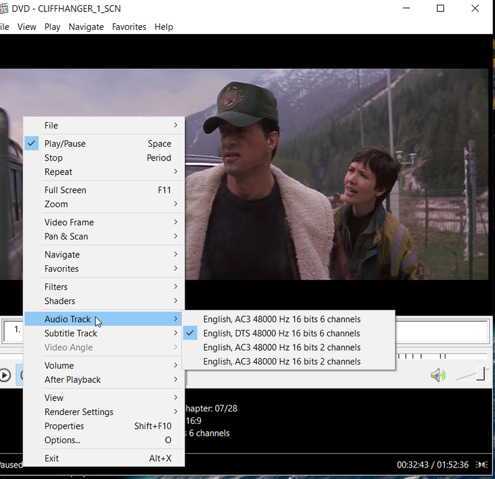Open Properties from the context menu
This screenshot has width=495, height=479.
[104, 426]
